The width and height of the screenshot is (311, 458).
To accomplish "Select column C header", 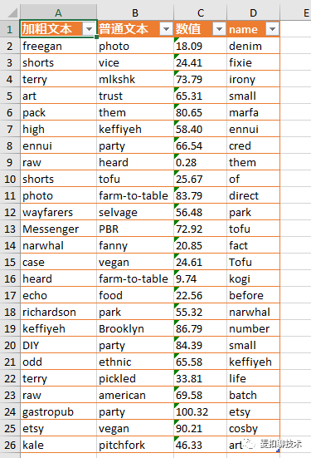I will 200,12.
